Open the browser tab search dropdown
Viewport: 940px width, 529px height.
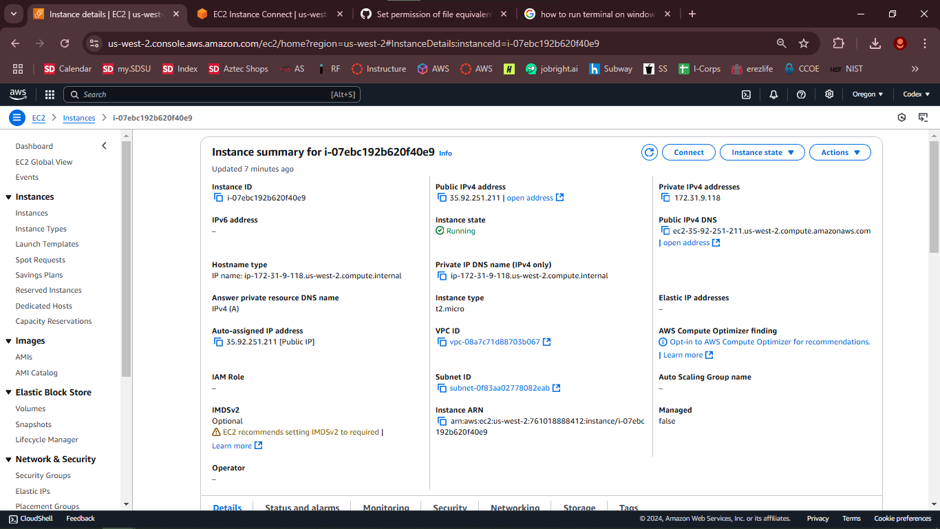14,14
